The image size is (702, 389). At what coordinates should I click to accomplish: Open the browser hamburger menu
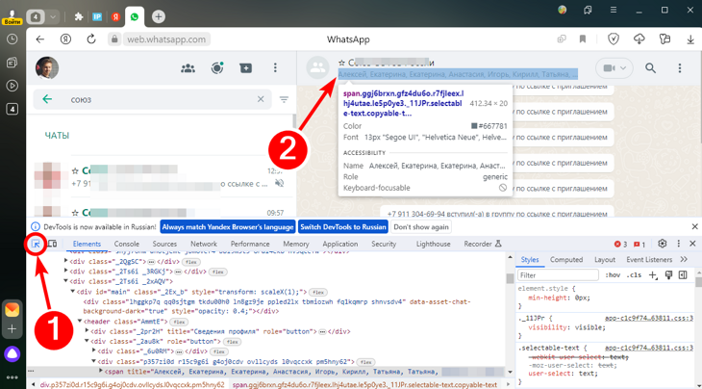614,10
